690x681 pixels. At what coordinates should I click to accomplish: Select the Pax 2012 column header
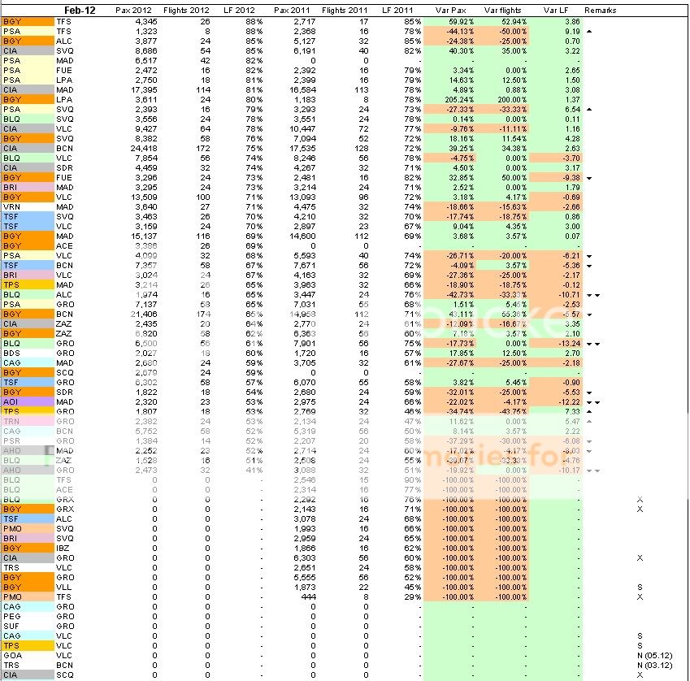(x=134, y=11)
